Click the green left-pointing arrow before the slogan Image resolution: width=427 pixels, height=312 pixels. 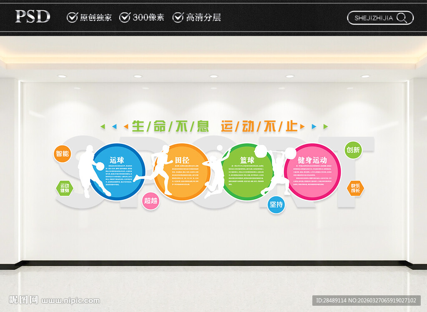pyautogui.click(x=103, y=127)
